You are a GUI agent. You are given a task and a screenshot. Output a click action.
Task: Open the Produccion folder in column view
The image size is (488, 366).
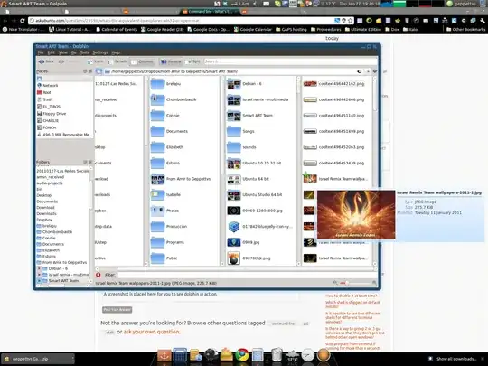pos(169,227)
